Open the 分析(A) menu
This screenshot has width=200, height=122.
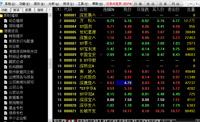[54, 4]
